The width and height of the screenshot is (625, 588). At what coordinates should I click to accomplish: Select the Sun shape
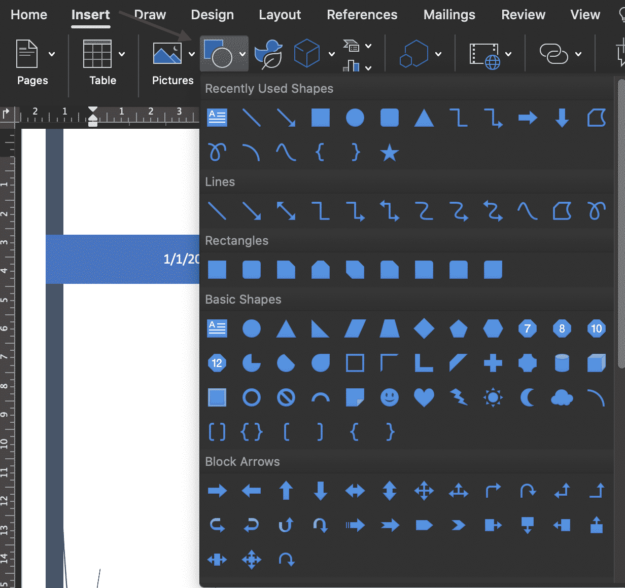(x=493, y=398)
